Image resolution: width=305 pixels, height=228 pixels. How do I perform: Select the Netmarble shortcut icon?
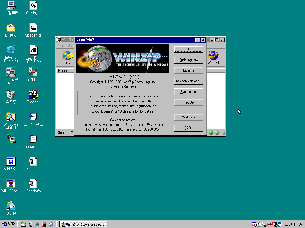[11, 208]
